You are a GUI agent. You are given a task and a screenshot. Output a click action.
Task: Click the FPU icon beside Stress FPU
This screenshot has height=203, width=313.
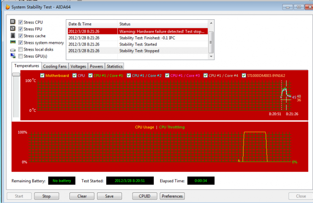click(13, 29)
